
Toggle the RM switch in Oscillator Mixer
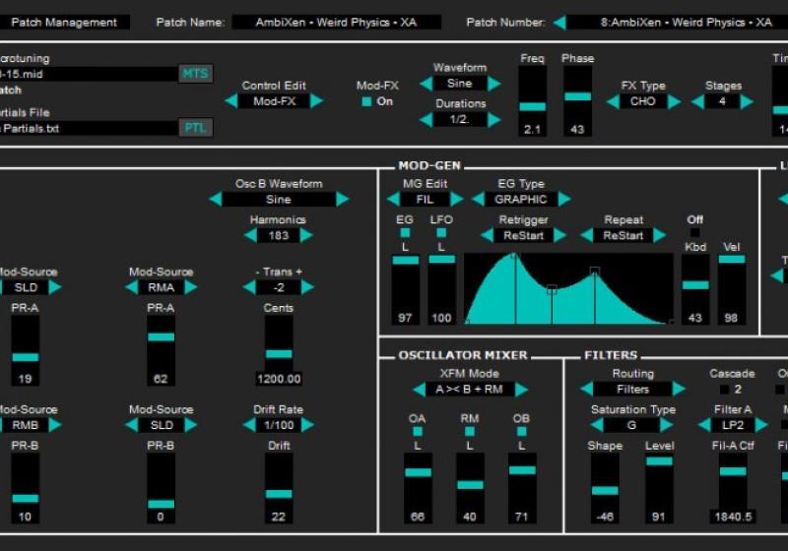pyautogui.click(x=470, y=431)
